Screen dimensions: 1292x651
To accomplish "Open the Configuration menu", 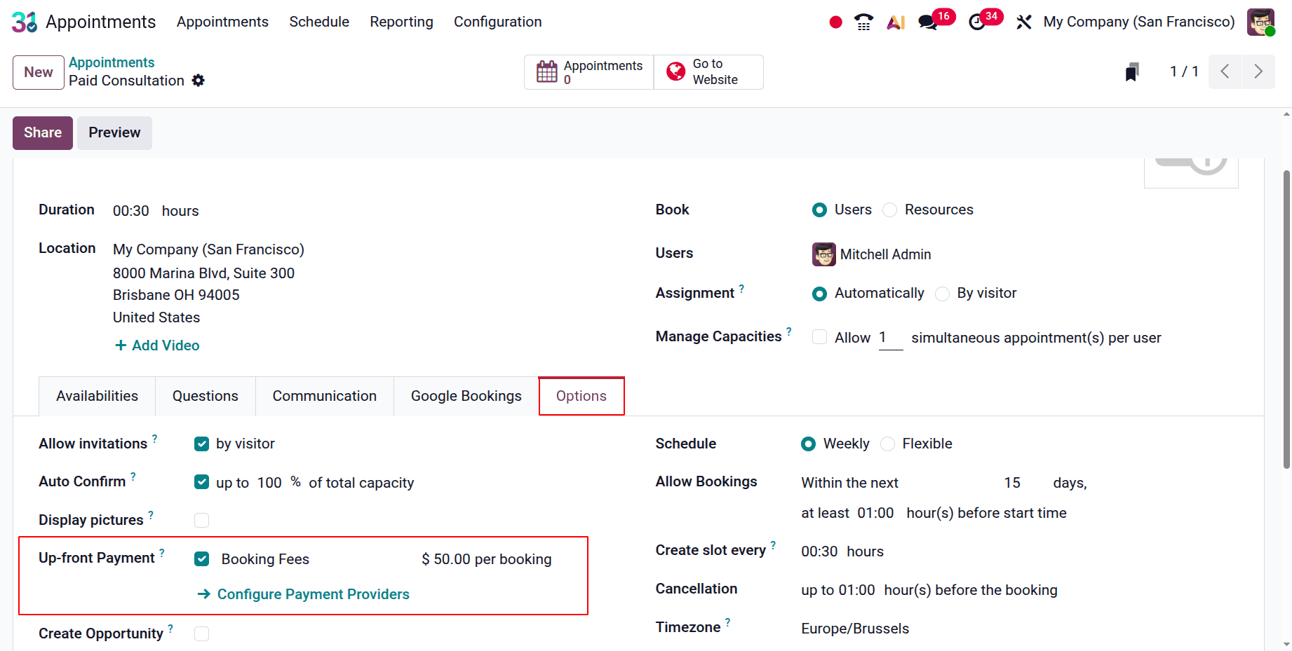I will [497, 22].
